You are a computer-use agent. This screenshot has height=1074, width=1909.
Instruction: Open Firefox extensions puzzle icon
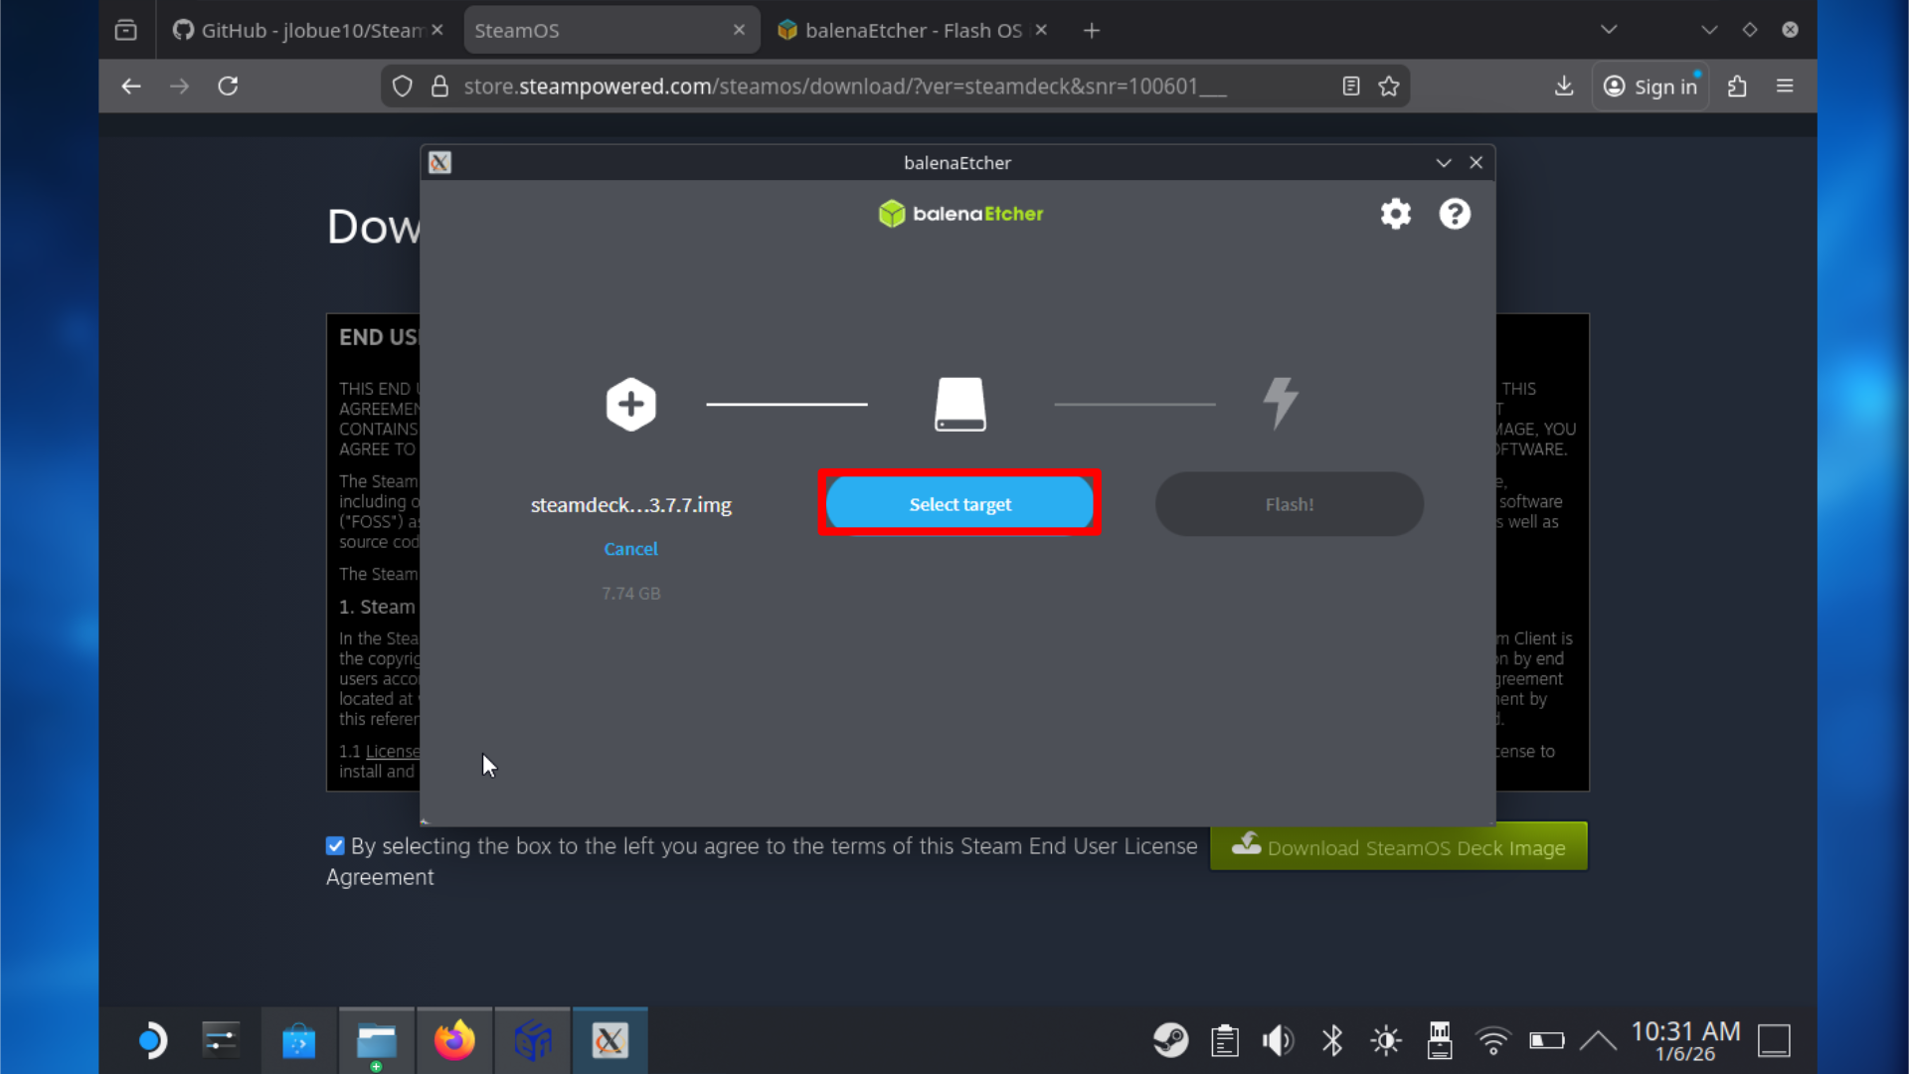tap(1737, 87)
